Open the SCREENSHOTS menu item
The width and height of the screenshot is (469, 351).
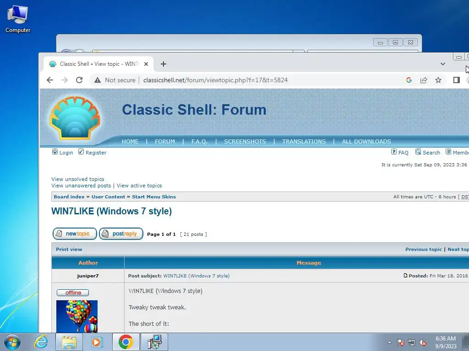(245, 142)
